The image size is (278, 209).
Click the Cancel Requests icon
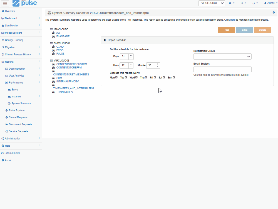pyautogui.click(x=7, y=117)
